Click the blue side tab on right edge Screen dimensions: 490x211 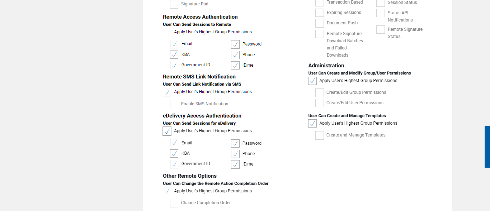[487, 147]
